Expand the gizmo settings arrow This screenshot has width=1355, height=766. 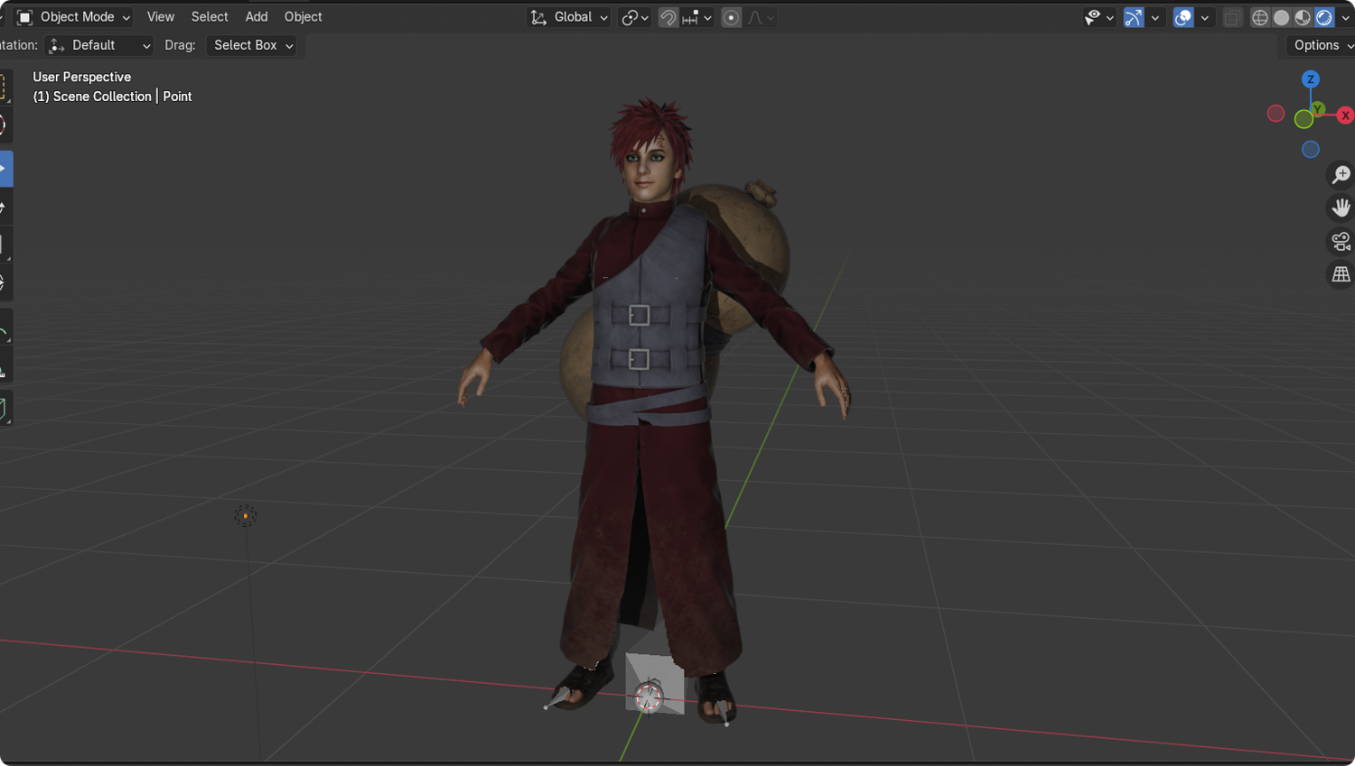[1154, 17]
